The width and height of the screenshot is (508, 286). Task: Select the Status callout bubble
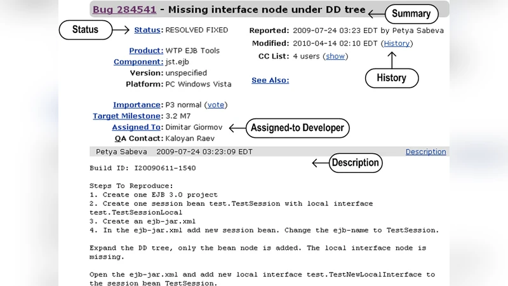pos(84,29)
